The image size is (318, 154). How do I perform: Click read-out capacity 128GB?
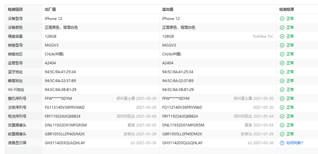pyautogui.click(x=168, y=36)
